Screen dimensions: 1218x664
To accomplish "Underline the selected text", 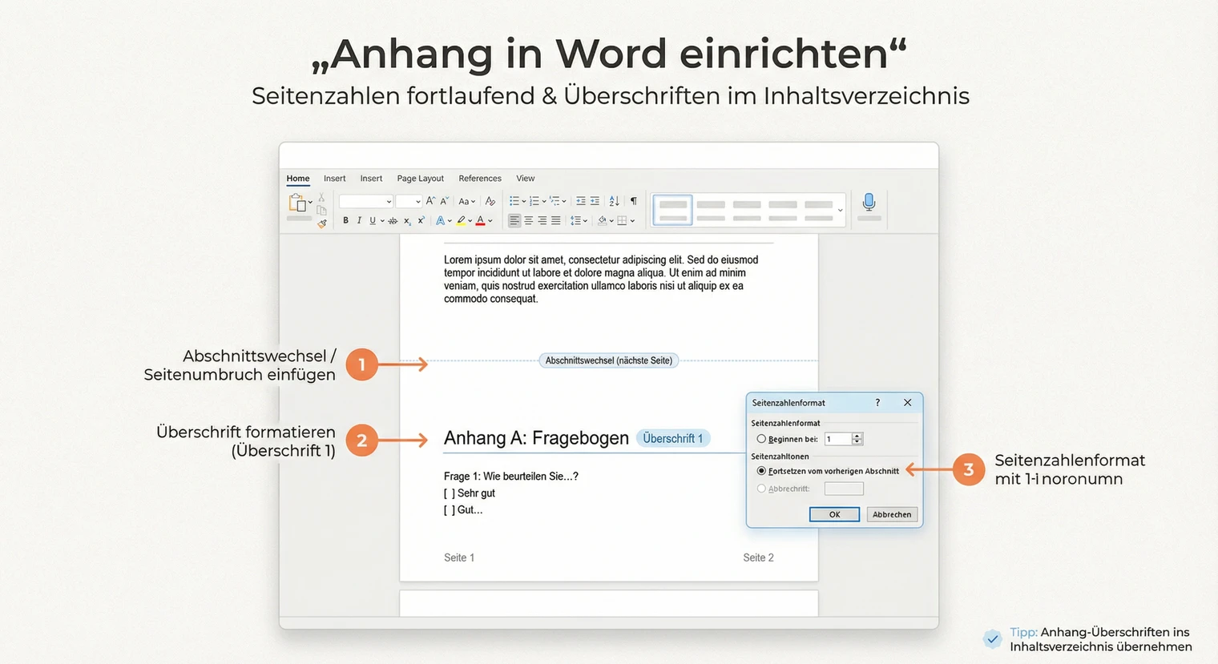I will [371, 219].
